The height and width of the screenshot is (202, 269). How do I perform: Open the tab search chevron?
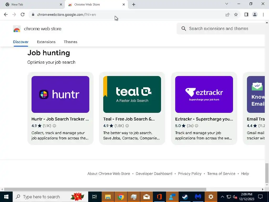pos(227,4)
